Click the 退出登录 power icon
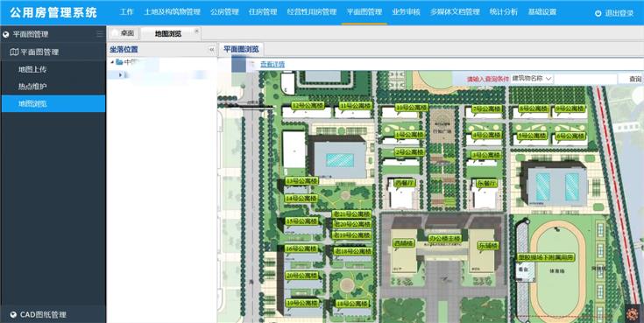The image size is (644, 323). tap(598, 13)
